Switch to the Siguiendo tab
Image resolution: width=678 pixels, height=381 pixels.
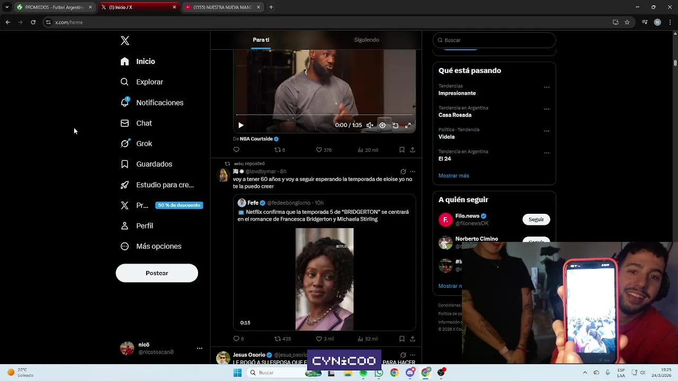pos(367,40)
